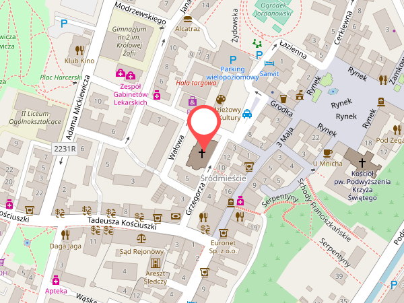404x303 pixels.
Task: Click the playground icon near Żydowska
Action: pos(257,43)
